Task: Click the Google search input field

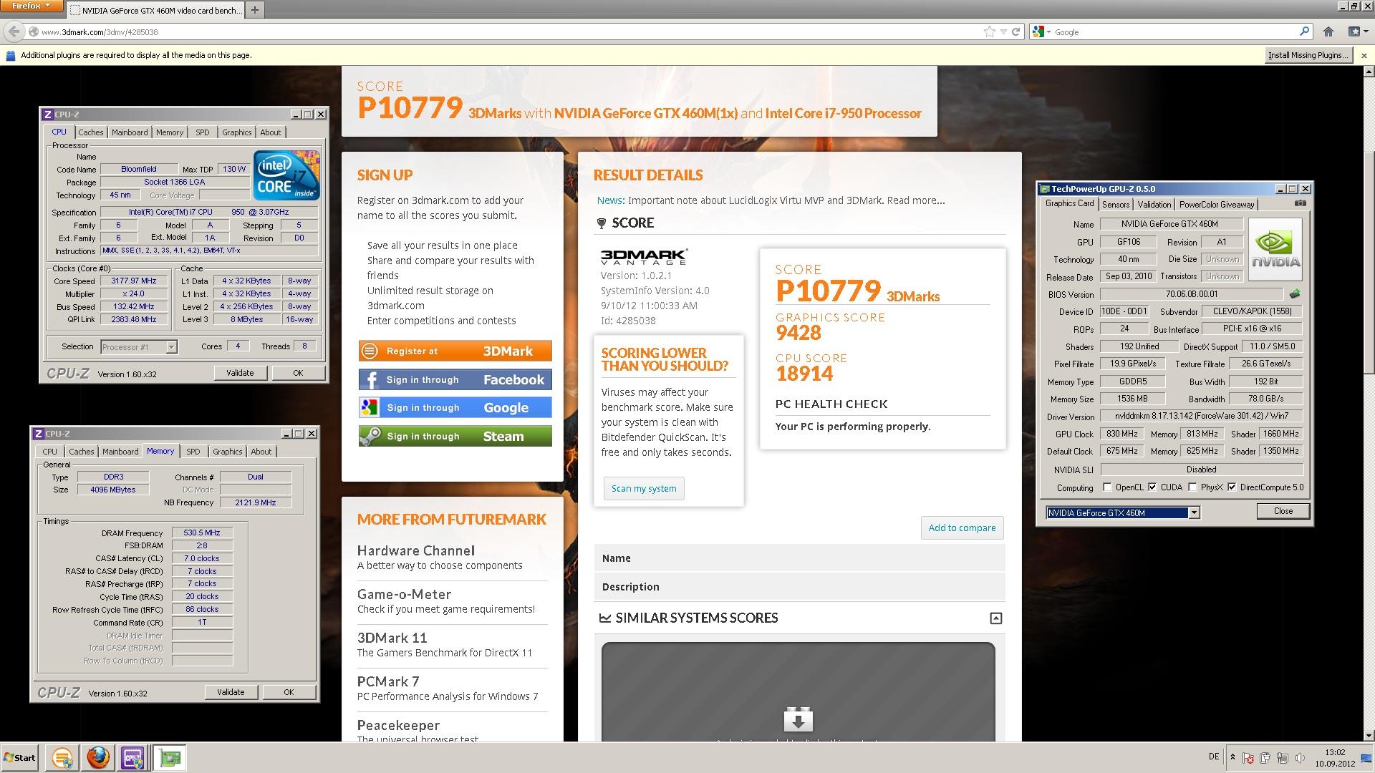Action: [x=1174, y=31]
